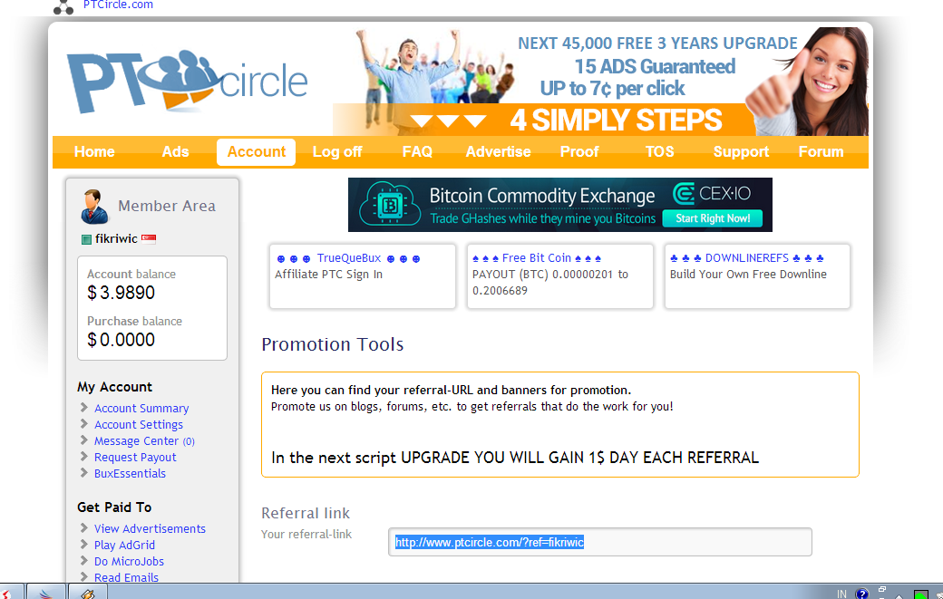The image size is (943, 599).
Task: Click the IN language indicator in tray
Action: click(x=841, y=594)
